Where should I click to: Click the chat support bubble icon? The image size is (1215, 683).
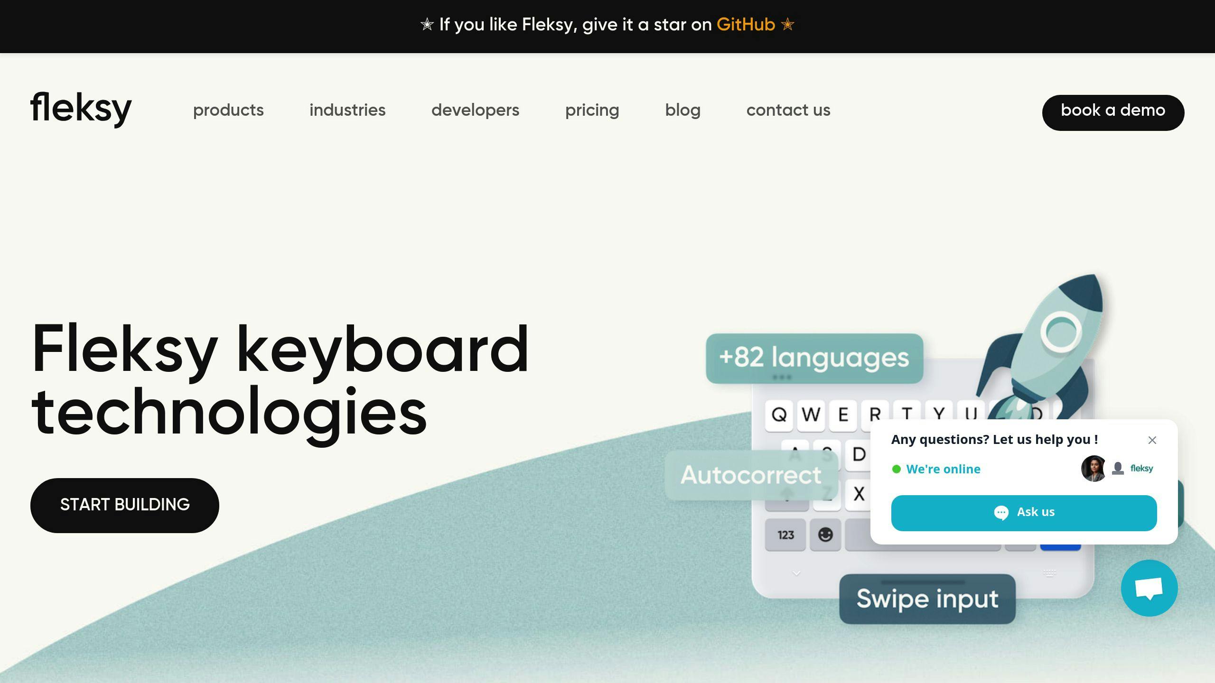click(1149, 588)
